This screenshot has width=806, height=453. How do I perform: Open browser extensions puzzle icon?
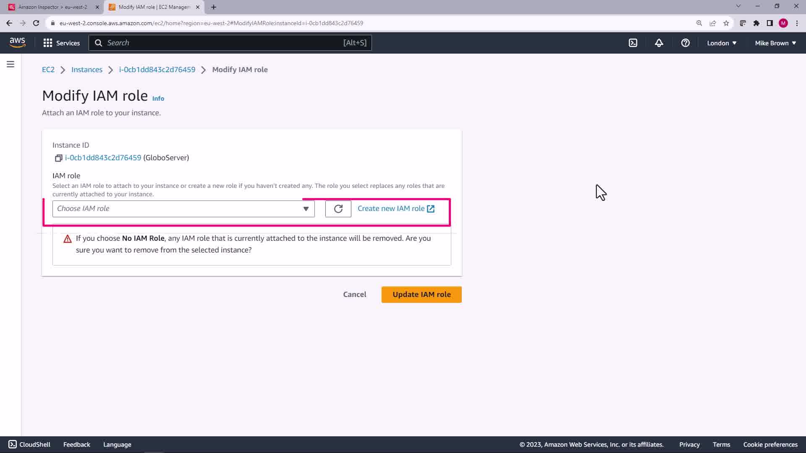point(756,23)
